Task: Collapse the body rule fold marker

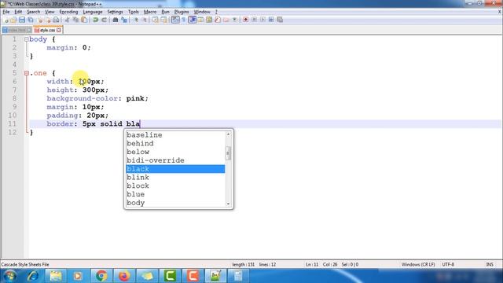Action: click(26, 39)
